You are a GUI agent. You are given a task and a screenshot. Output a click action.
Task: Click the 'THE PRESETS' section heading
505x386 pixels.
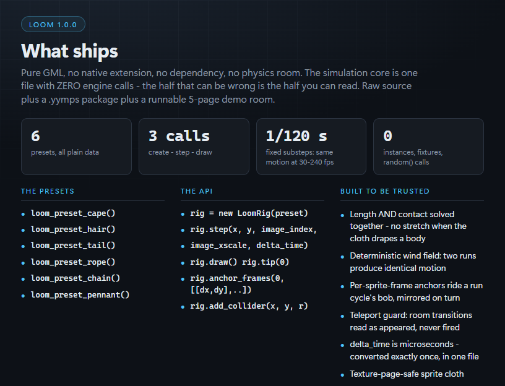tap(48, 191)
